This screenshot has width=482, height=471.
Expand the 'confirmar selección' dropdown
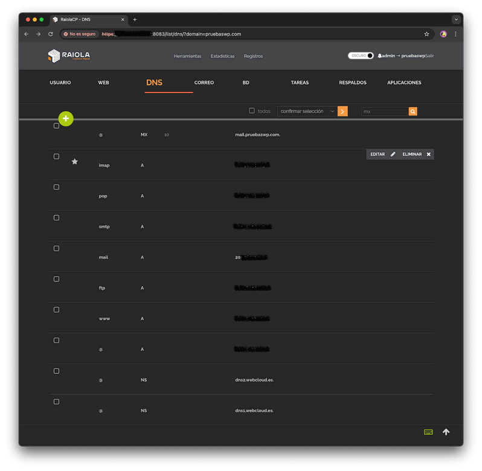[x=307, y=112]
